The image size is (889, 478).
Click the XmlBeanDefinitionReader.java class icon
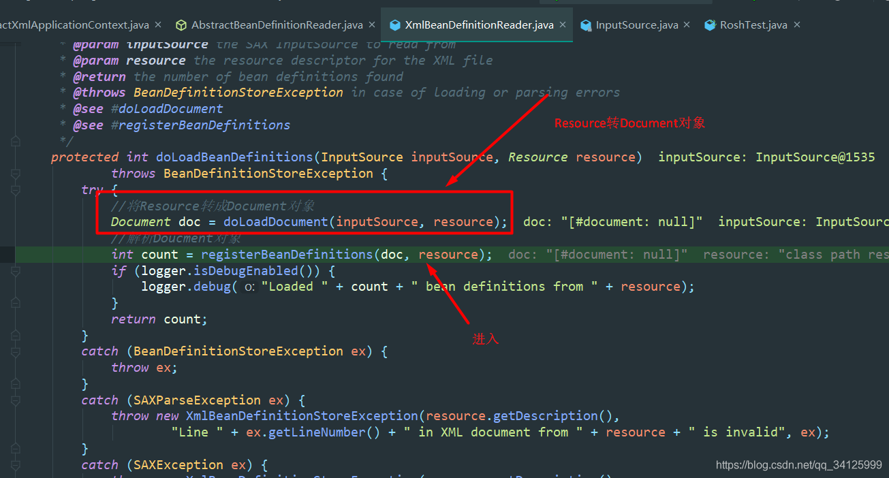[x=395, y=25]
